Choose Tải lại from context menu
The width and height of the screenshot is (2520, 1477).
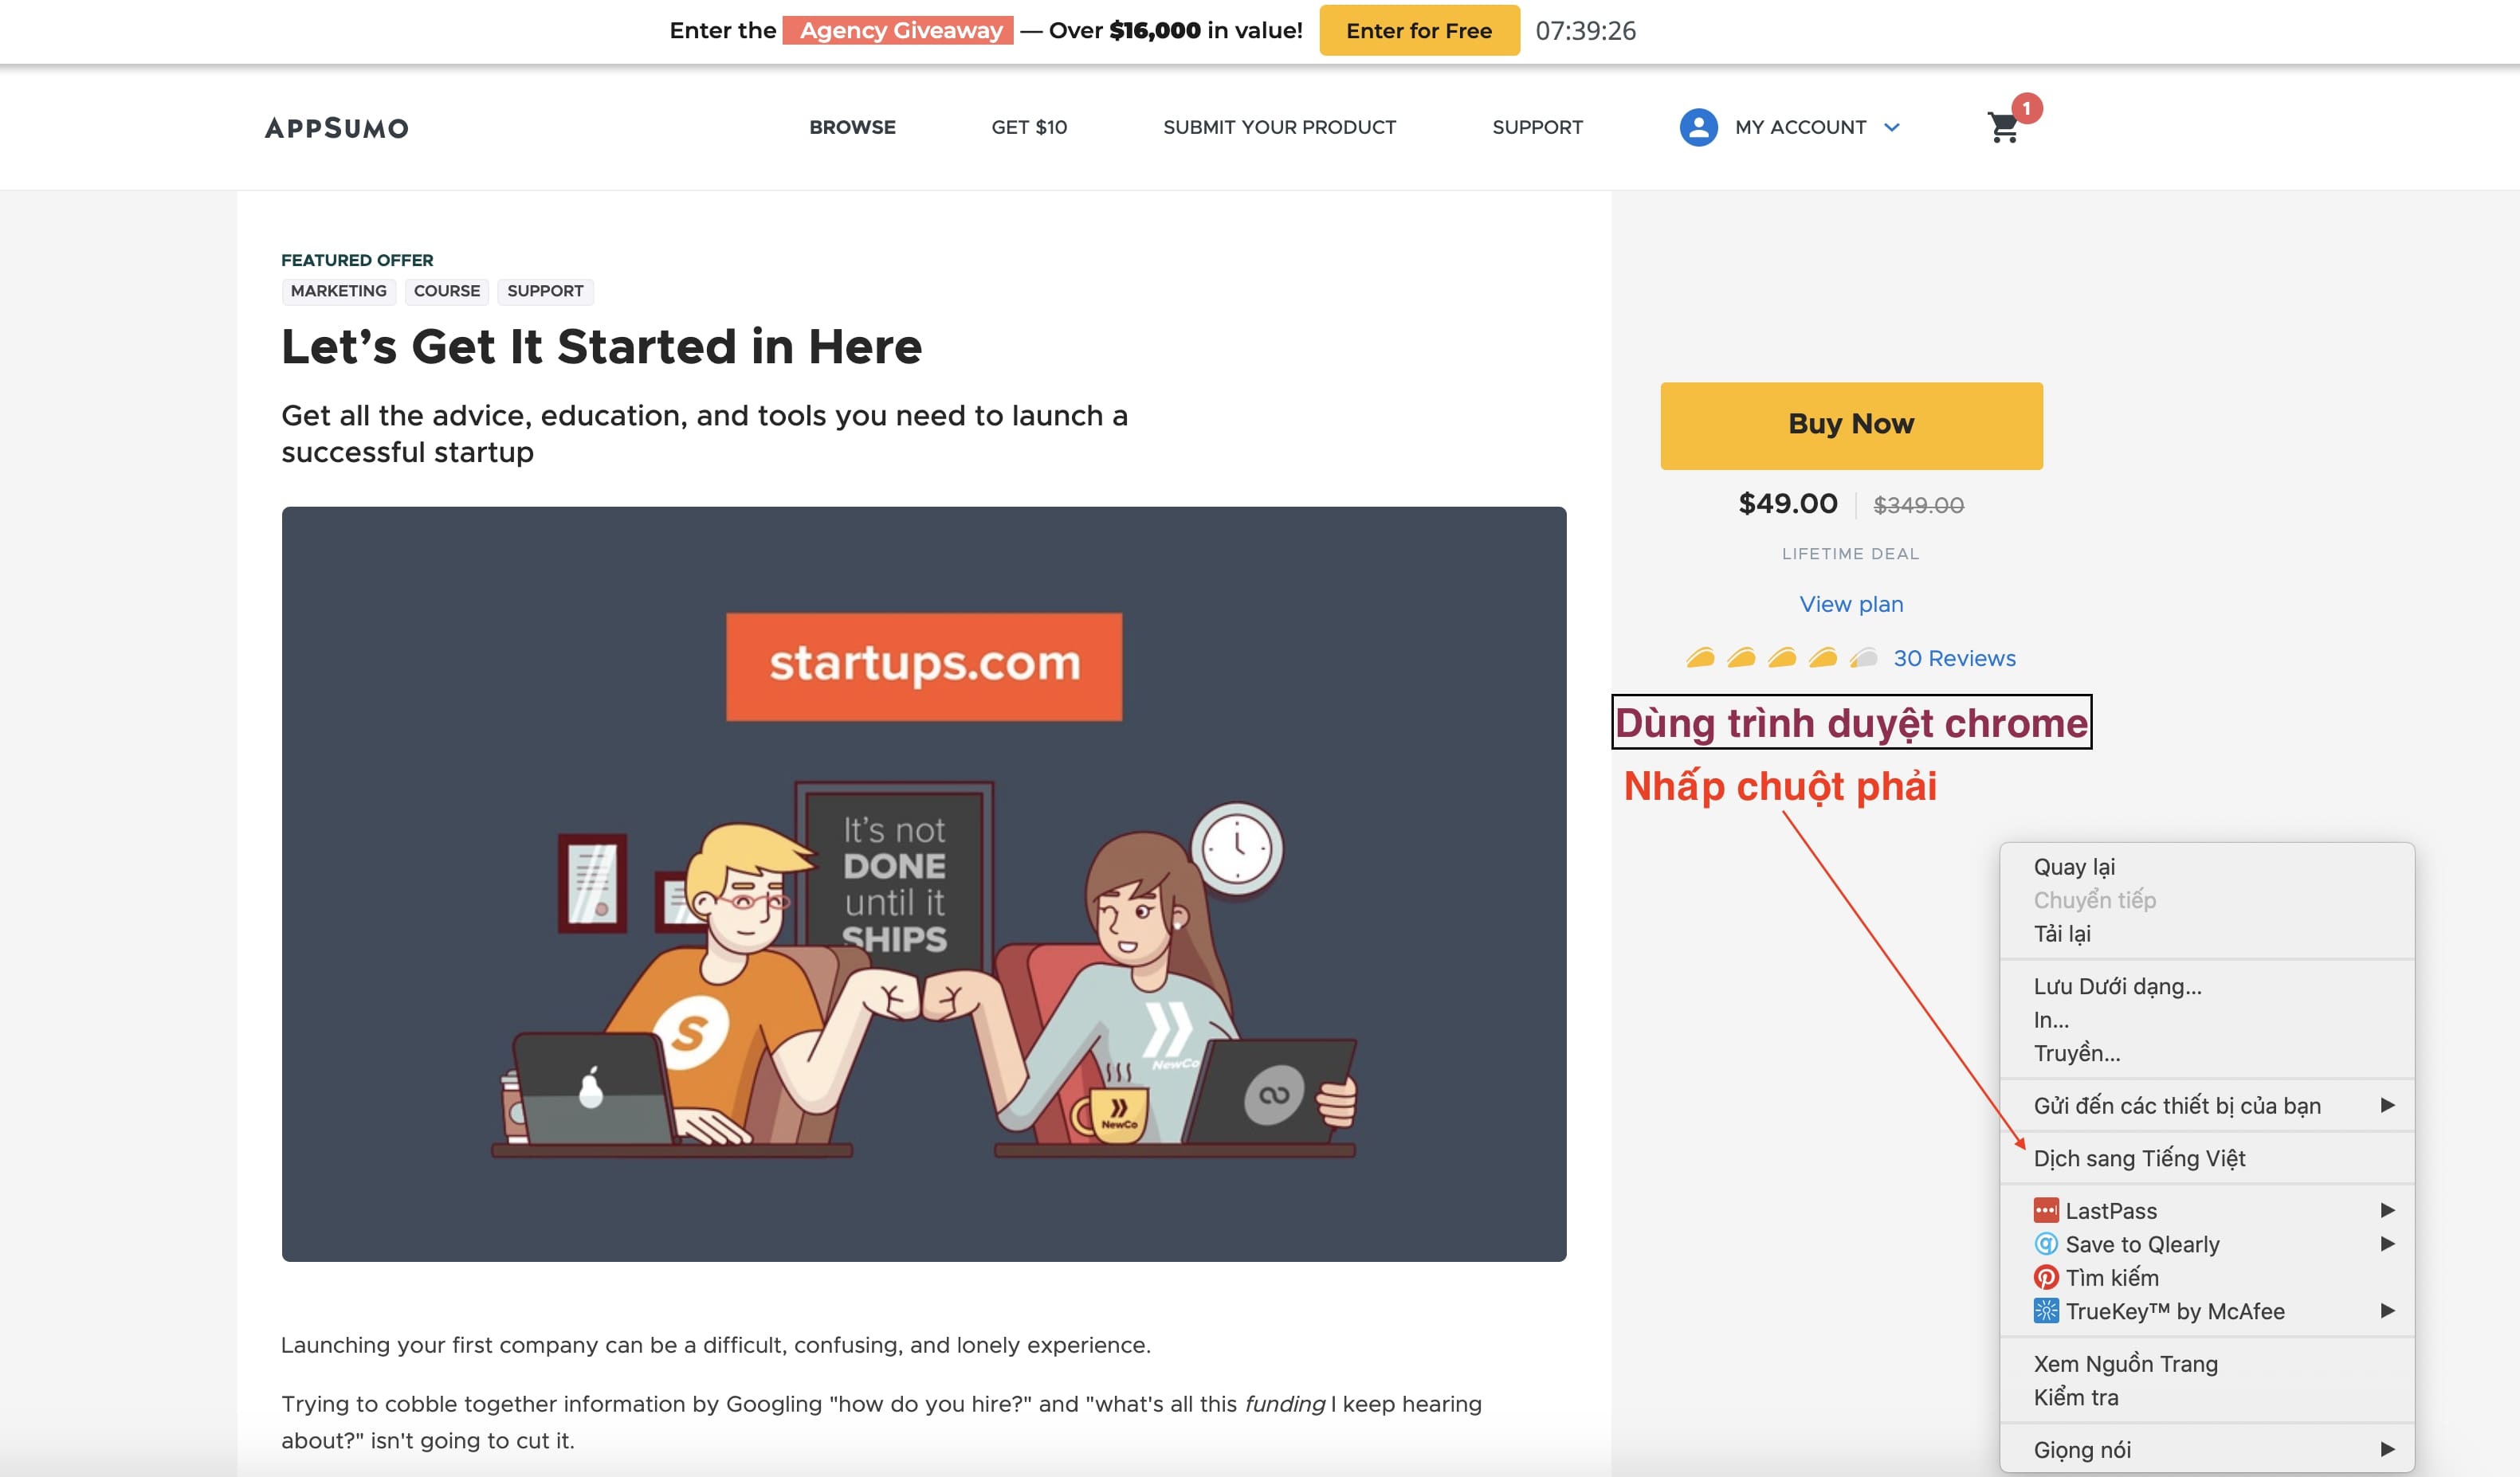[x=2062, y=934]
